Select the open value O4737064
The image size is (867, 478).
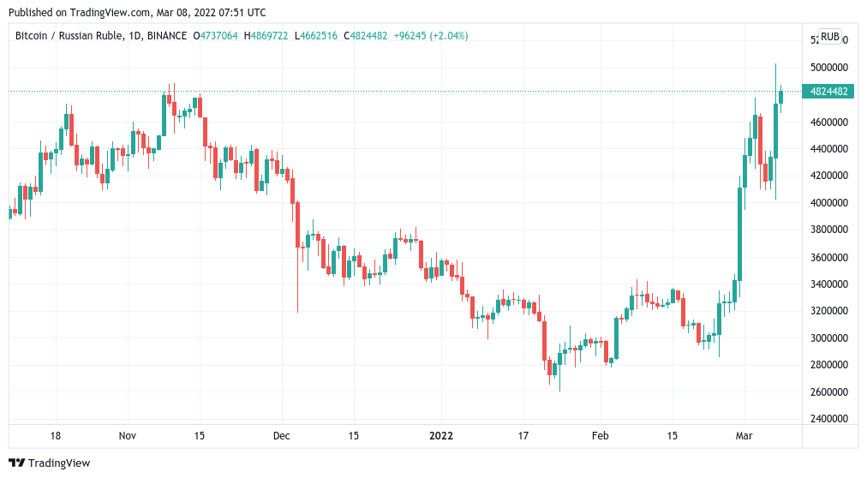click(x=217, y=36)
